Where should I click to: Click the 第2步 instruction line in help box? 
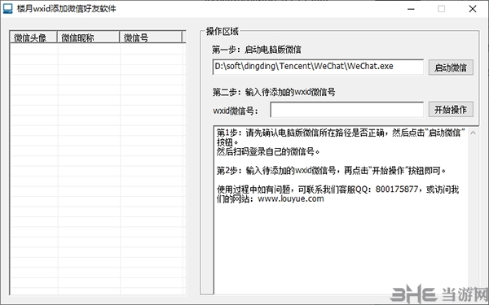(x=332, y=170)
